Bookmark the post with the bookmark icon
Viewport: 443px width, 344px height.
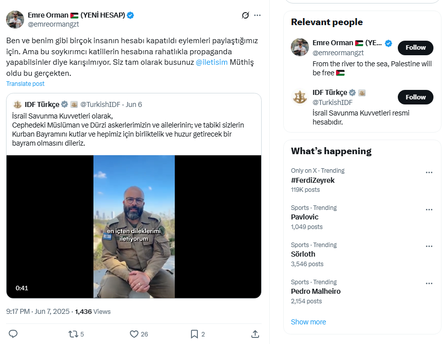coord(198,334)
